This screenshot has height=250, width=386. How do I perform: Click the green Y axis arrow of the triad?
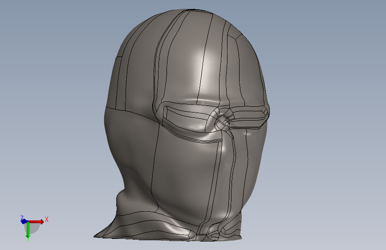pyautogui.click(x=28, y=230)
